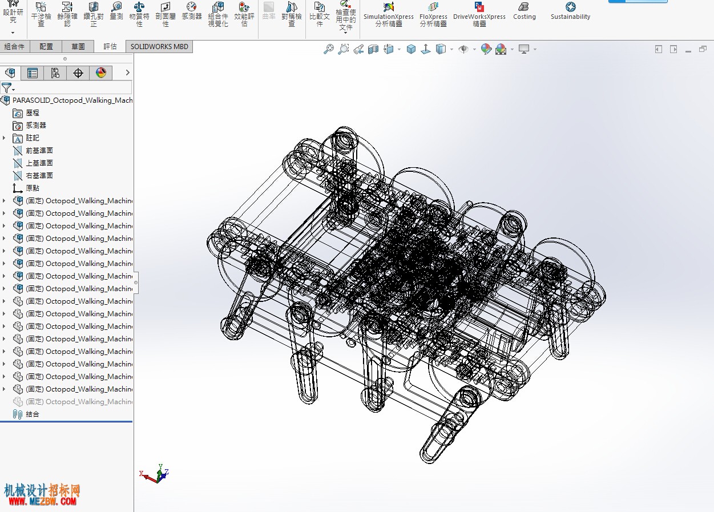Screen dimensions: 714x512
Task: Expand the 註記 annotations node
Action: point(5,138)
